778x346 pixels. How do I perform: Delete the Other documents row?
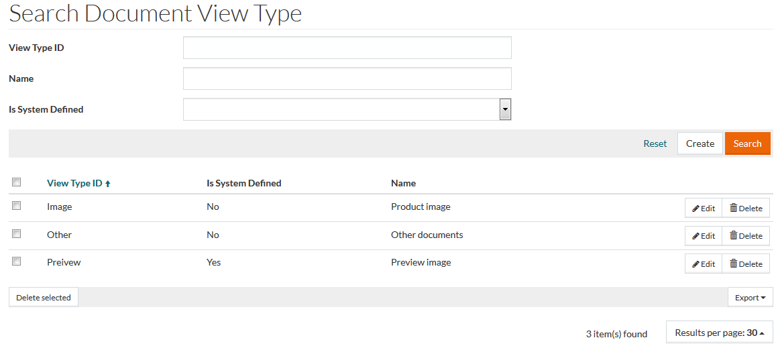pyautogui.click(x=746, y=236)
